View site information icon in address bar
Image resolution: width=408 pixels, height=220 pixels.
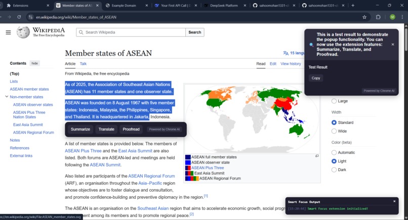point(31,17)
